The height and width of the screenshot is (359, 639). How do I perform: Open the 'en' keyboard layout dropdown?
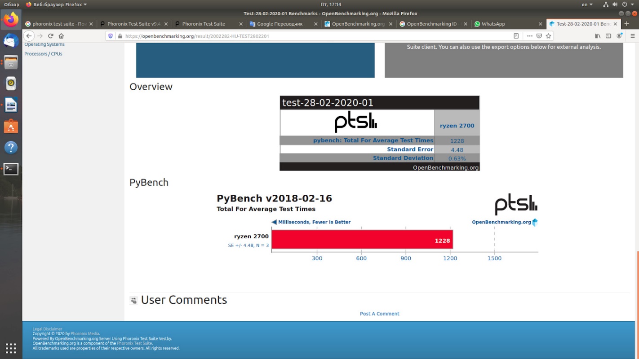[587, 4]
